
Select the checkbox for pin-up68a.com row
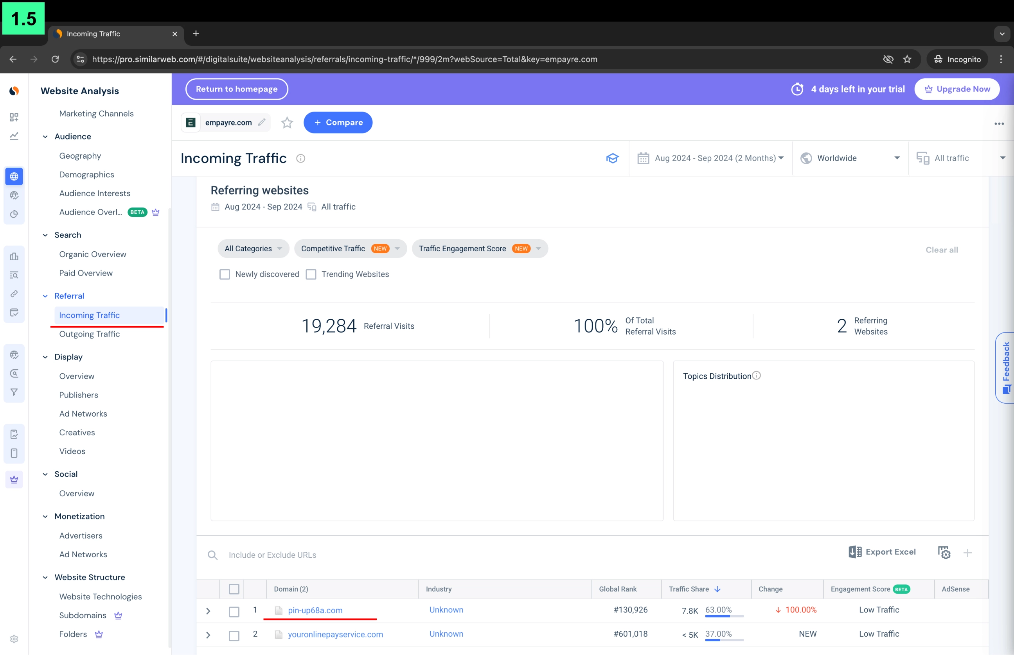[234, 612]
